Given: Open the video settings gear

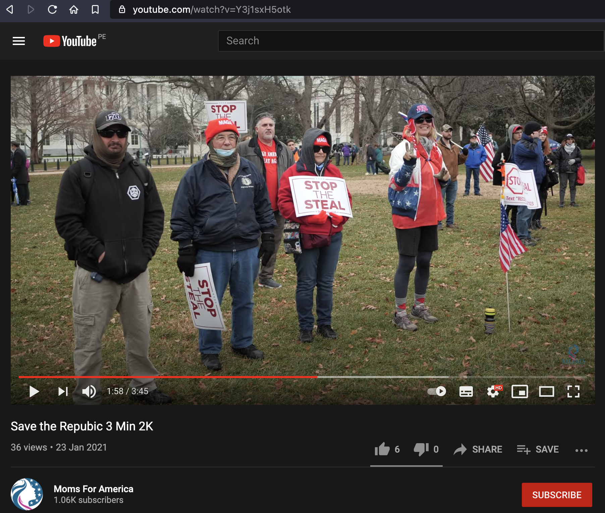Looking at the screenshot, I should coord(493,391).
